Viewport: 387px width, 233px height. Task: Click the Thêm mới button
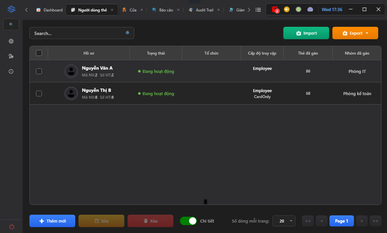coord(52,221)
